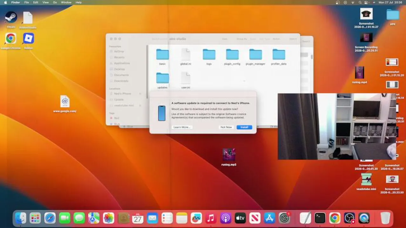Click Documents in the Finder sidebar
This screenshot has width=406, height=228.
coord(121,75)
